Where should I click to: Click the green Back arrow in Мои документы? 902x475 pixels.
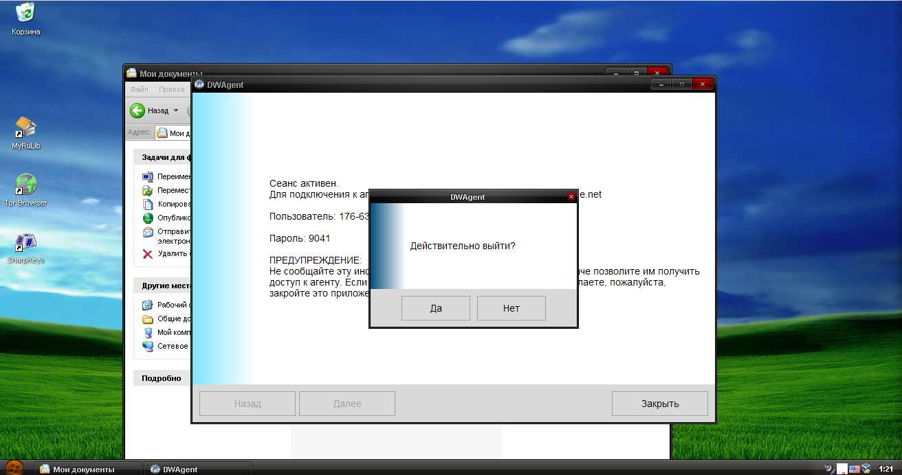pos(137,110)
